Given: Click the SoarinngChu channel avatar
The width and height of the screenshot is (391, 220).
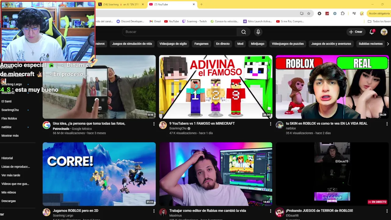Looking at the screenshot, I should click(x=163, y=125).
